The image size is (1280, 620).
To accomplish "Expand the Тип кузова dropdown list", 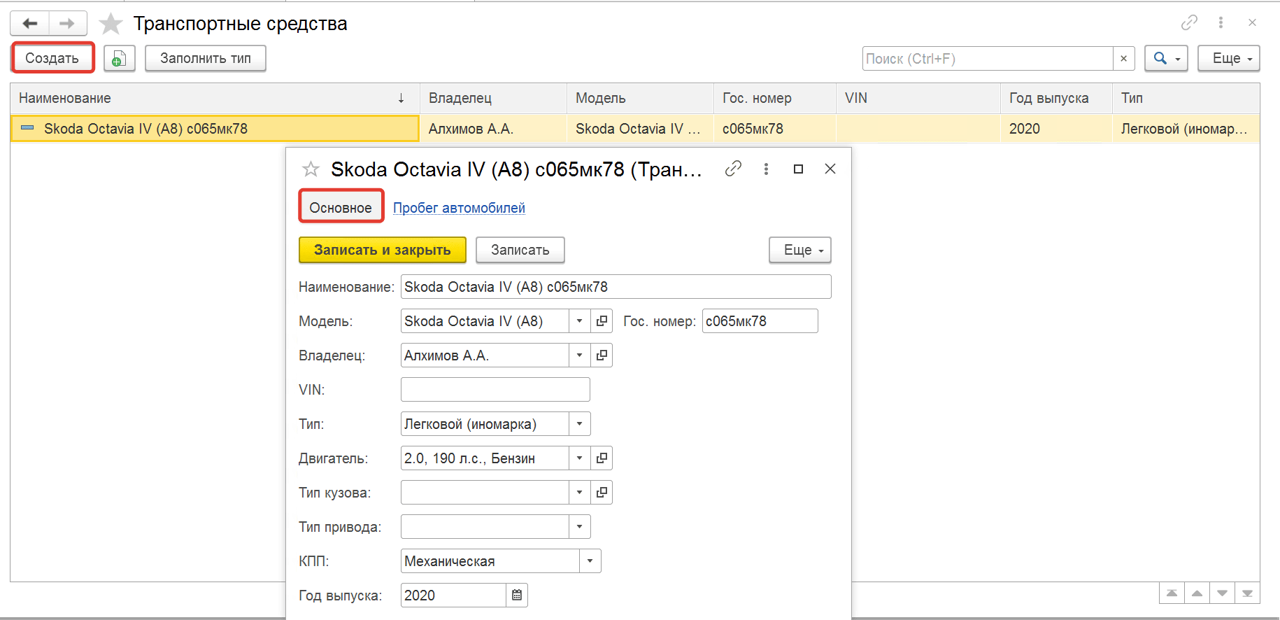I will (x=579, y=493).
